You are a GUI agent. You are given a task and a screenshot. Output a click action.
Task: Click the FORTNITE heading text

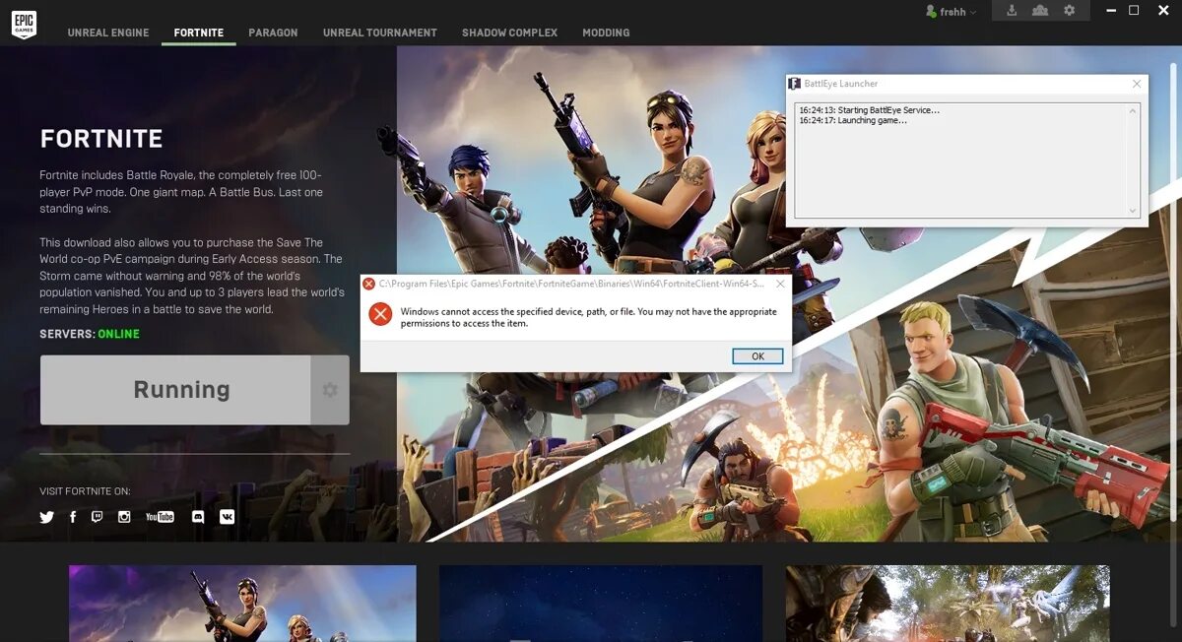[101, 139]
